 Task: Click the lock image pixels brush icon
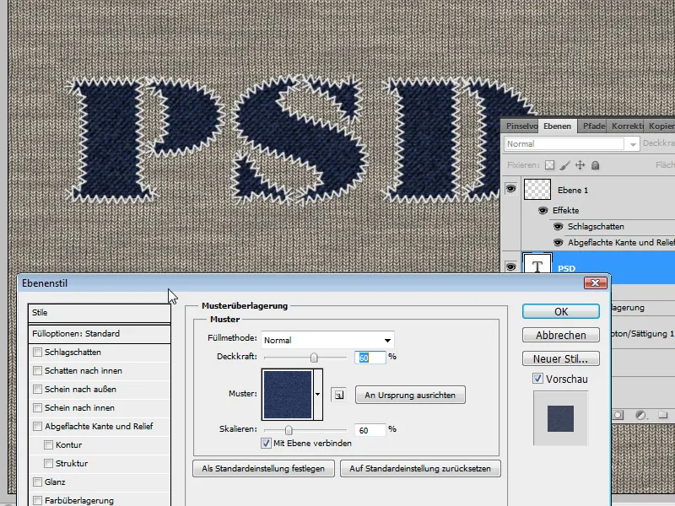[x=565, y=164]
